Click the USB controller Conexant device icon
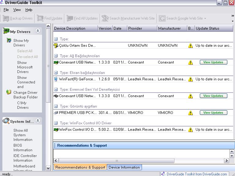 pyautogui.click(x=56, y=96)
